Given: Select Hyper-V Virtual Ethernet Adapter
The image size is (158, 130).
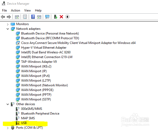Looking at the screenshot, I should [x=44, y=48].
